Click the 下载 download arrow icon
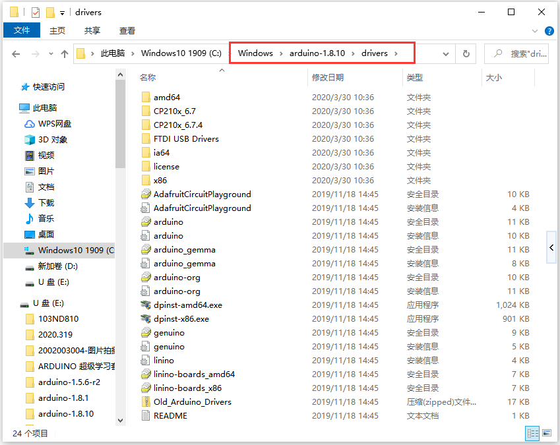560x445 pixels. coord(30,202)
